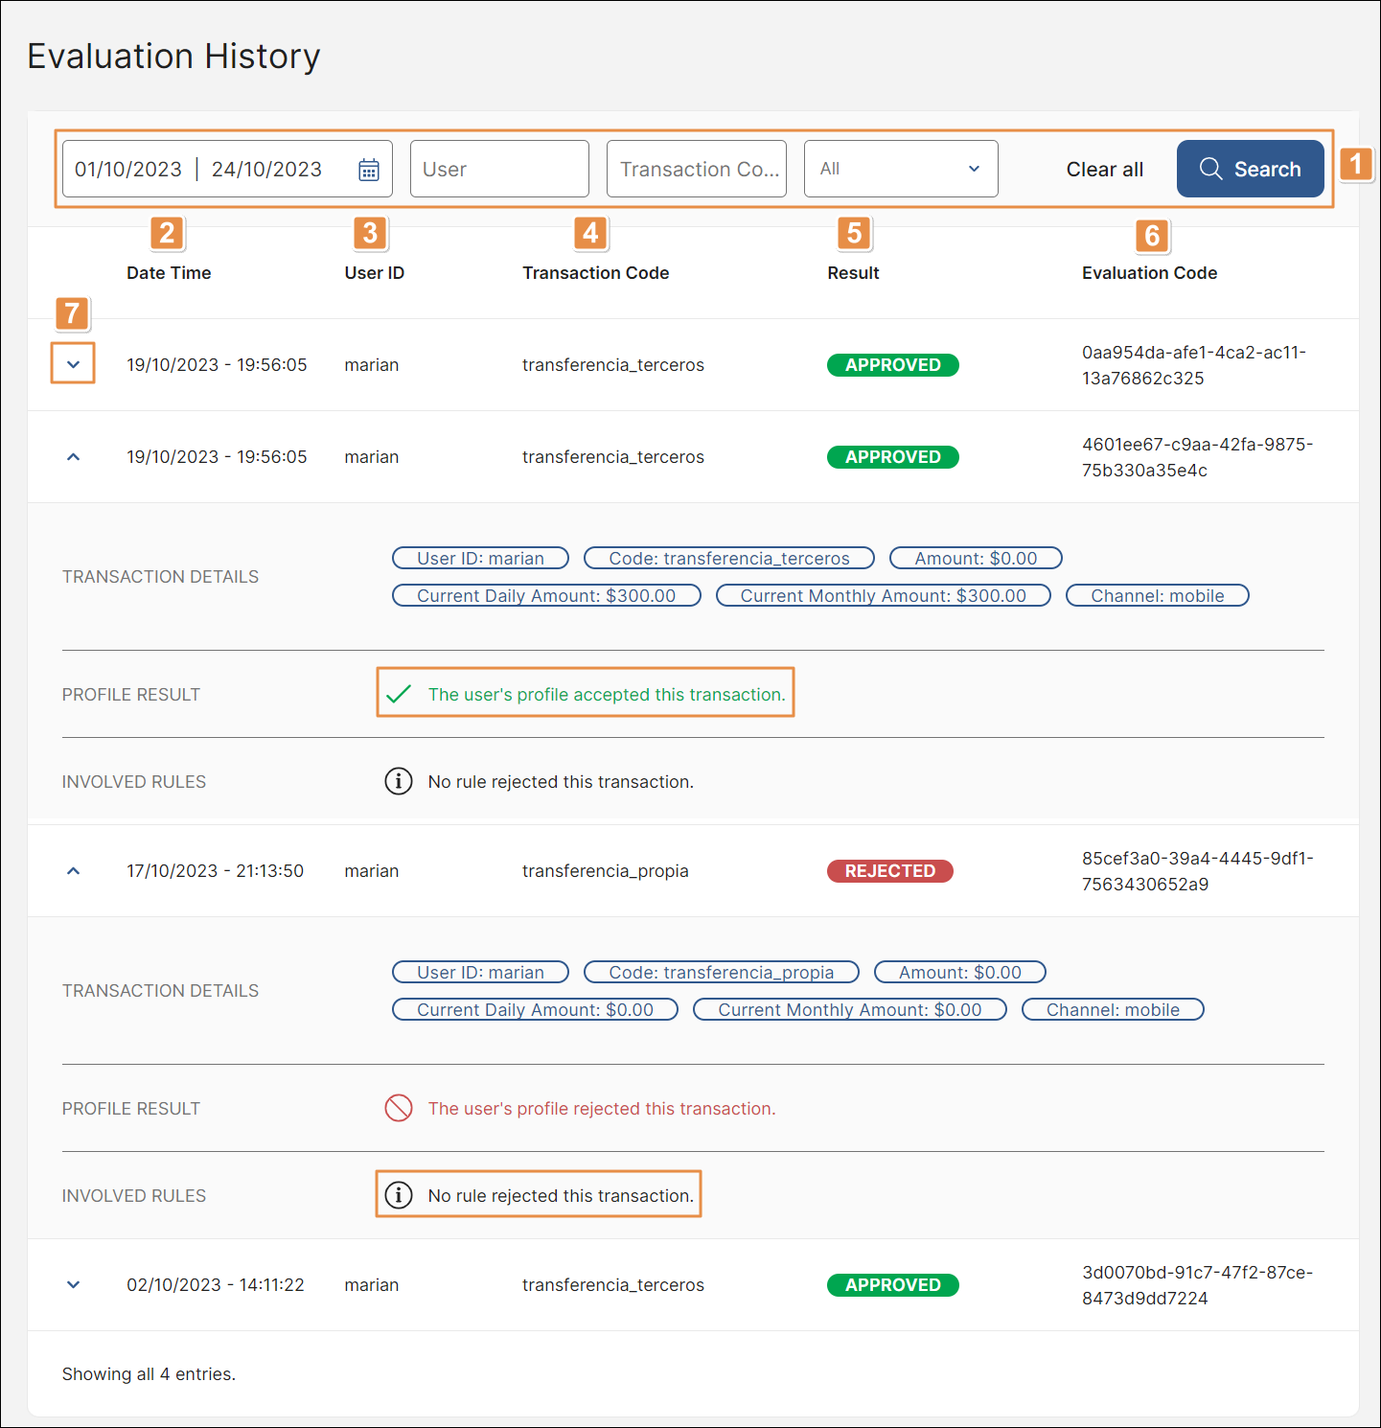Click info icon in first Involved Rules section
The width and height of the screenshot is (1381, 1428).
(x=399, y=781)
